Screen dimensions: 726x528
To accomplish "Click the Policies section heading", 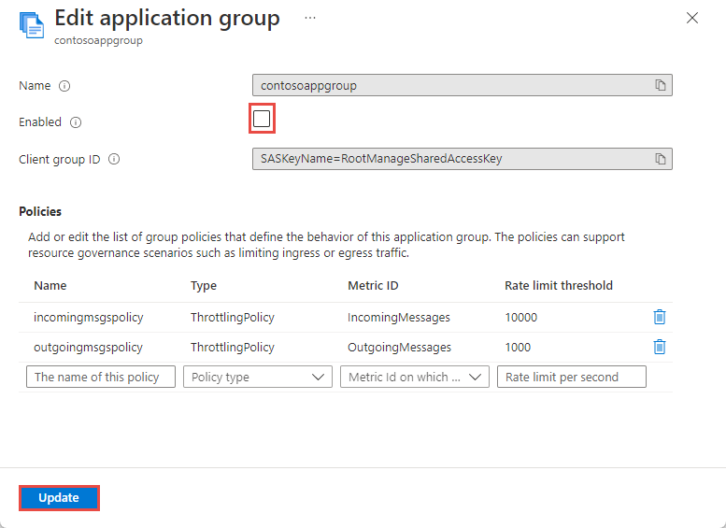I will [x=40, y=211].
